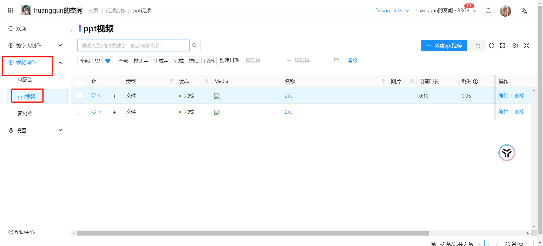Click the refresh list icon
The image size is (543, 246).
492,46
